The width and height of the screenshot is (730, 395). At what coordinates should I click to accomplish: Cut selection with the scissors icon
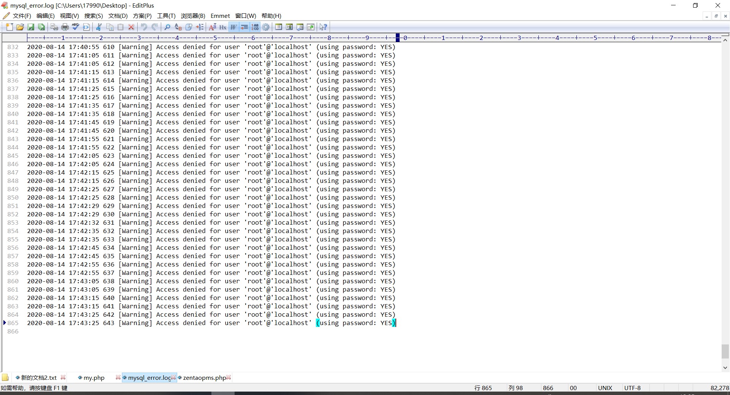coord(99,27)
